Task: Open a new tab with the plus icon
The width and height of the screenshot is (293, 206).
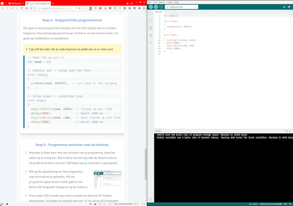Action: pyautogui.click(x=53, y=3)
